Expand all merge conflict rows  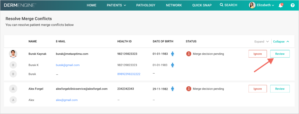[261, 42]
